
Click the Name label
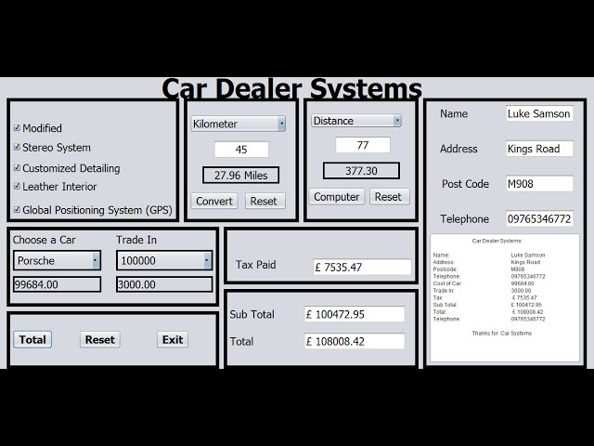pyautogui.click(x=454, y=113)
